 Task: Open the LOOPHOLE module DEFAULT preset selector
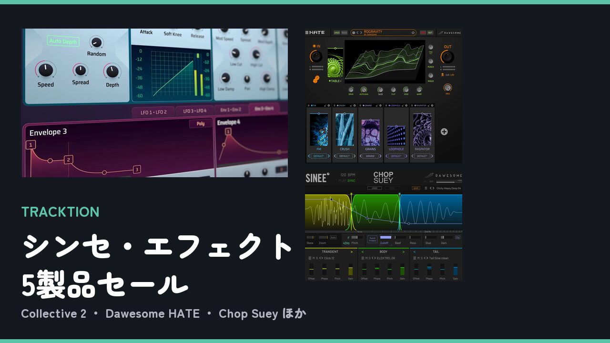click(396, 156)
